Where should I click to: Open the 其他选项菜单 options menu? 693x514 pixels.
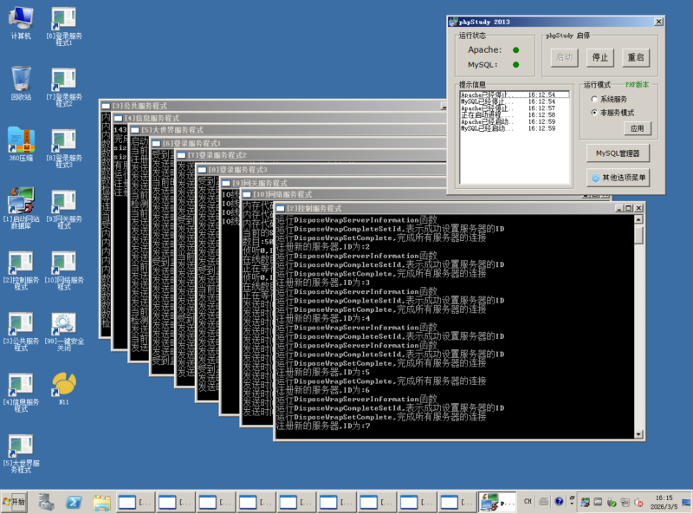(x=619, y=178)
